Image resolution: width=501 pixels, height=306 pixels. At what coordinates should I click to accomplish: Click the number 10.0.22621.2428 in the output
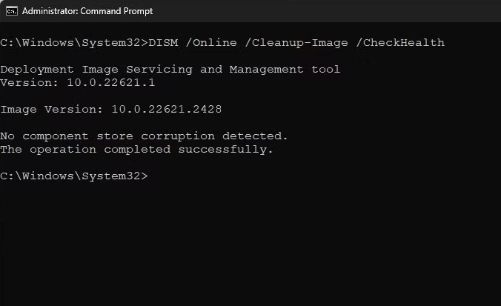point(166,109)
